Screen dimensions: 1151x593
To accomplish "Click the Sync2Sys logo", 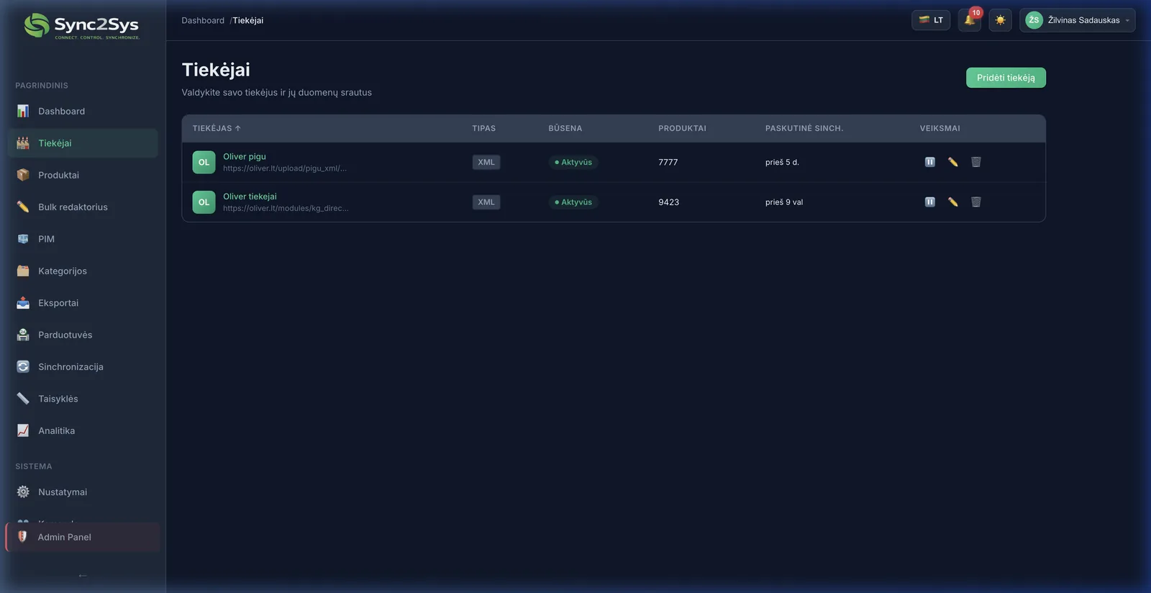I will 82,26.
